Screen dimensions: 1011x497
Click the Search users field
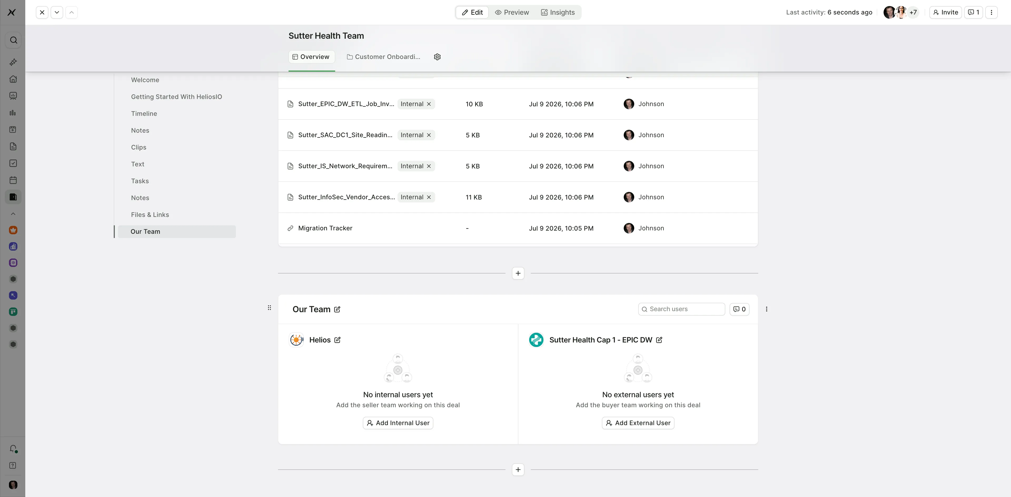[x=682, y=309]
